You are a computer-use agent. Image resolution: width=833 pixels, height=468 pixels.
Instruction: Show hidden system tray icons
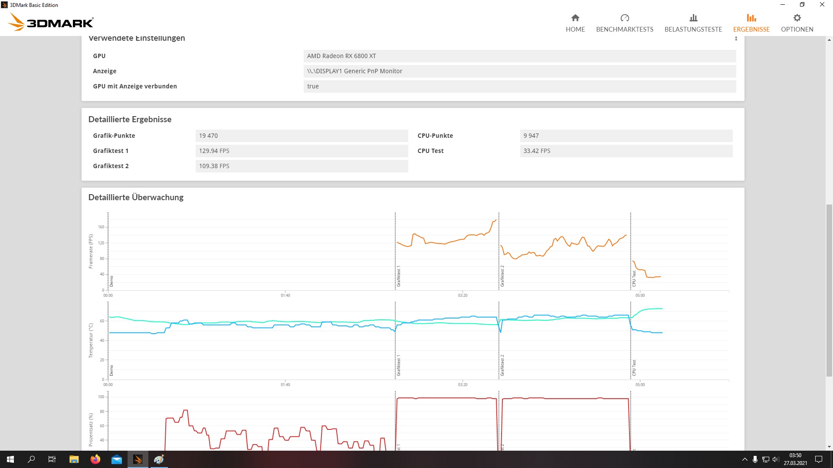tap(744, 459)
